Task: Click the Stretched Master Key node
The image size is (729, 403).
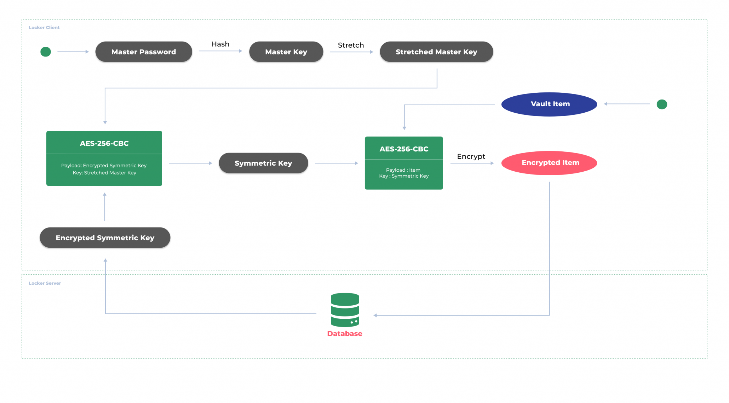Action: [436, 52]
